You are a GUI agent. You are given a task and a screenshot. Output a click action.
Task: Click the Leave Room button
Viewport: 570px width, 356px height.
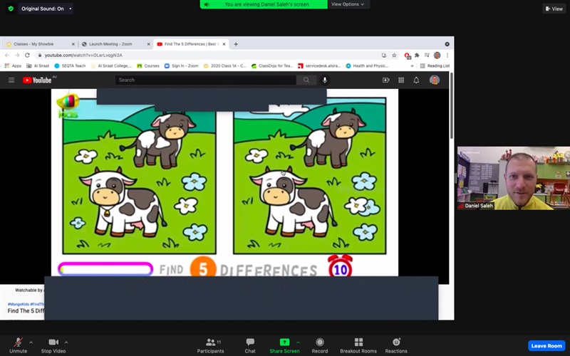[546, 345]
